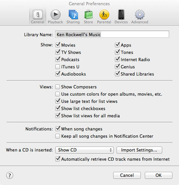The width and height of the screenshot is (179, 185).
Task: Open the Sharing preferences music-note icon
Action: click(x=73, y=14)
